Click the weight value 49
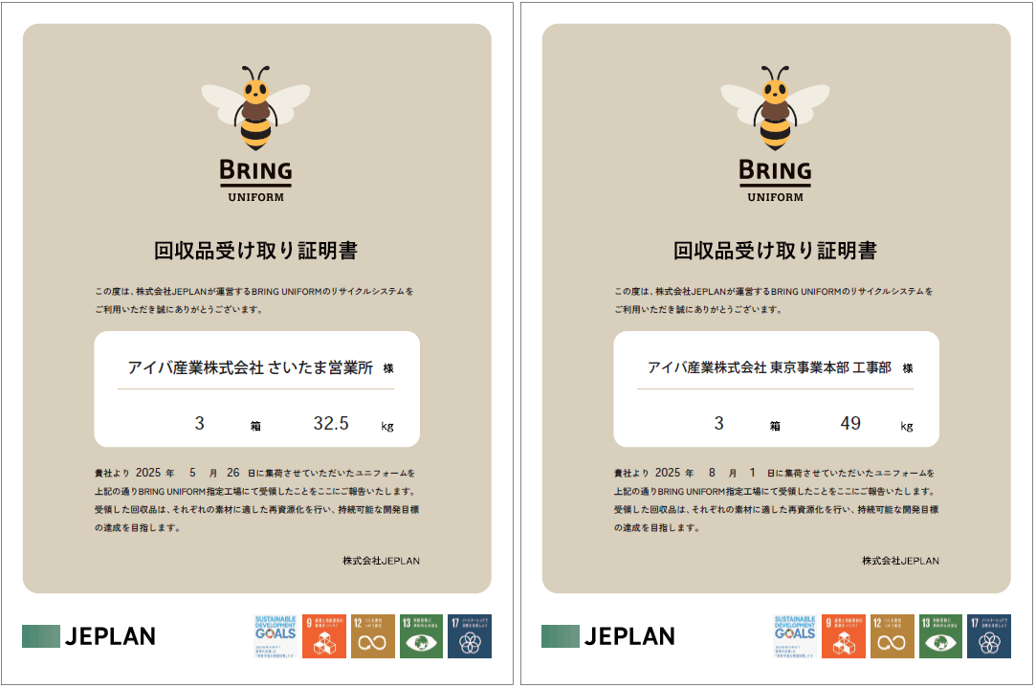The height and width of the screenshot is (688, 1036). tap(850, 423)
